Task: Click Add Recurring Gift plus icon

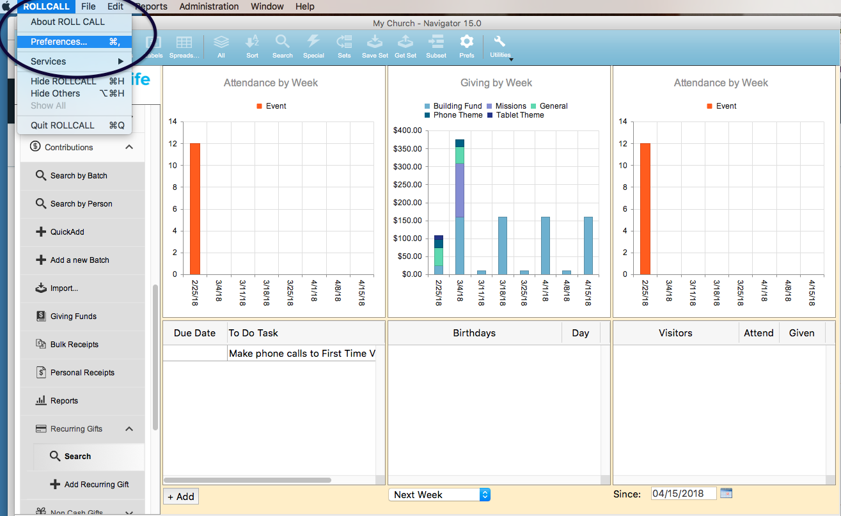Action: click(x=54, y=484)
